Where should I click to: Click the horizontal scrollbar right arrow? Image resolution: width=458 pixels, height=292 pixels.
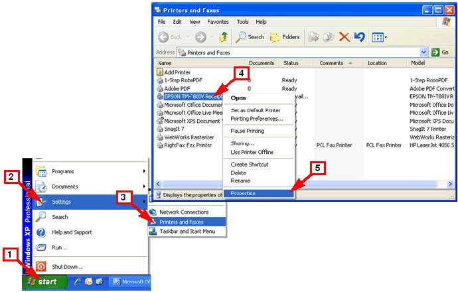451,184
